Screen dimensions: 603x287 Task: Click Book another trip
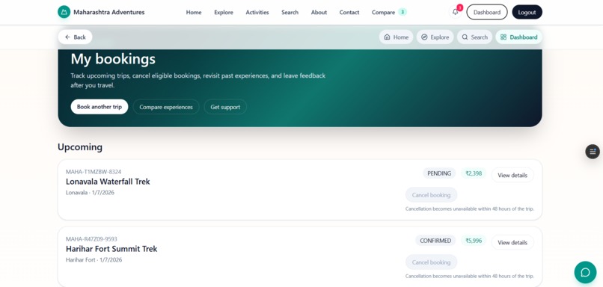click(x=100, y=107)
